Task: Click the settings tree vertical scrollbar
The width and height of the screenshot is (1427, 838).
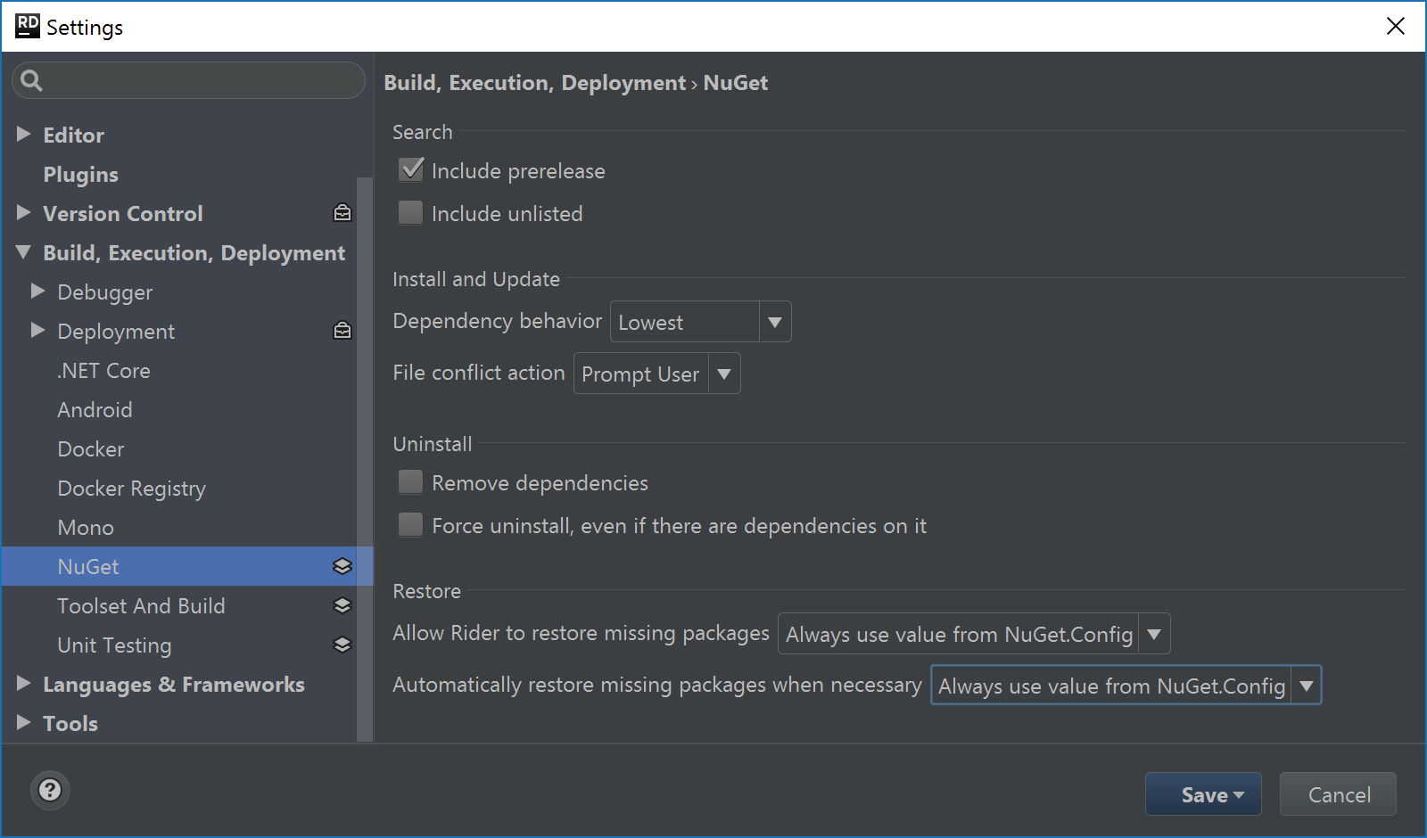Action: (x=365, y=459)
